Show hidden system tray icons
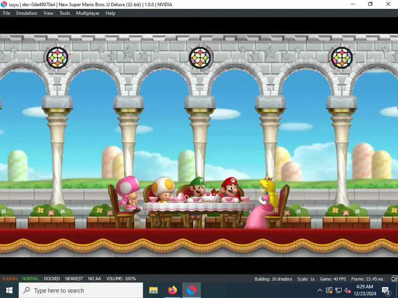This screenshot has width=398, height=298. [320, 290]
